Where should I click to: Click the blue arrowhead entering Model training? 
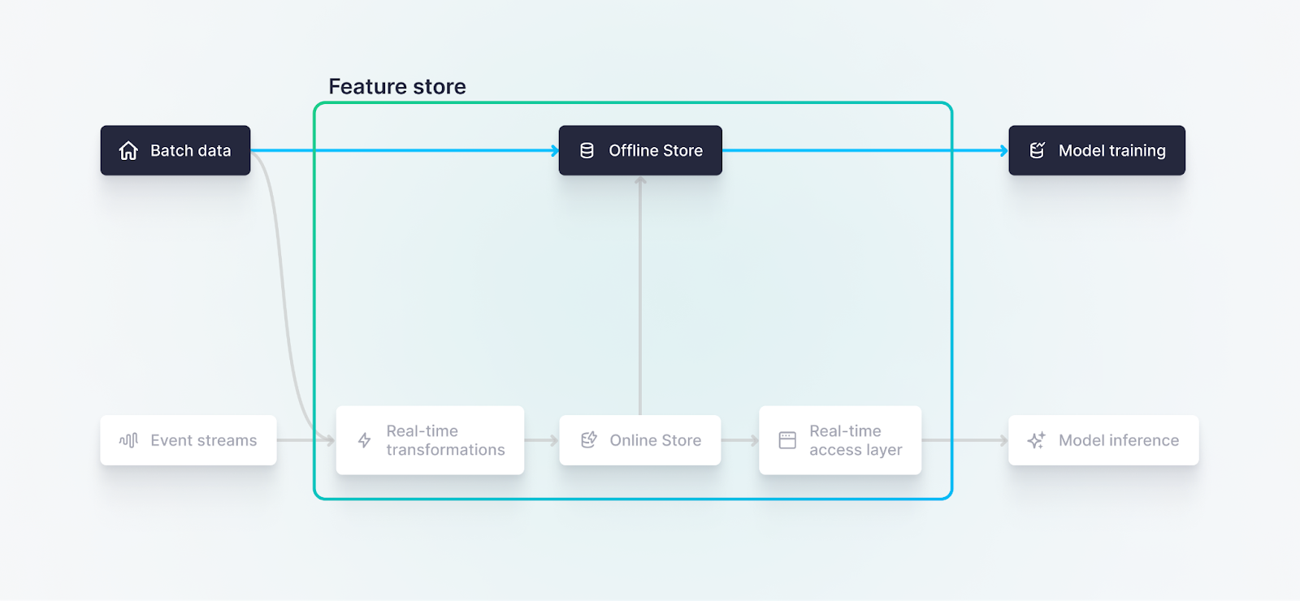click(1004, 150)
